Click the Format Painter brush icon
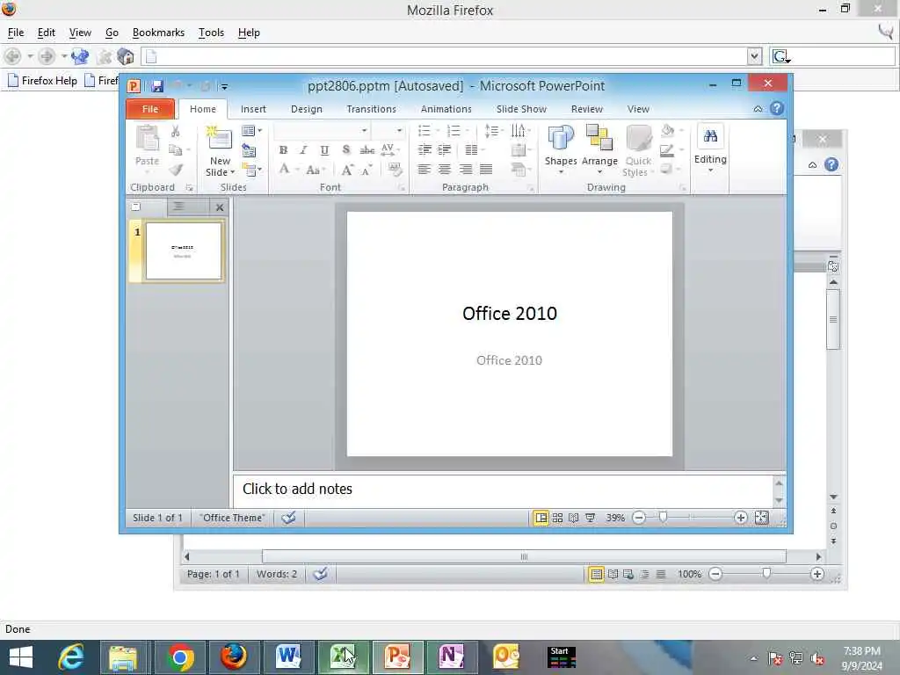Viewport: 900px width, 675px height. [x=176, y=170]
